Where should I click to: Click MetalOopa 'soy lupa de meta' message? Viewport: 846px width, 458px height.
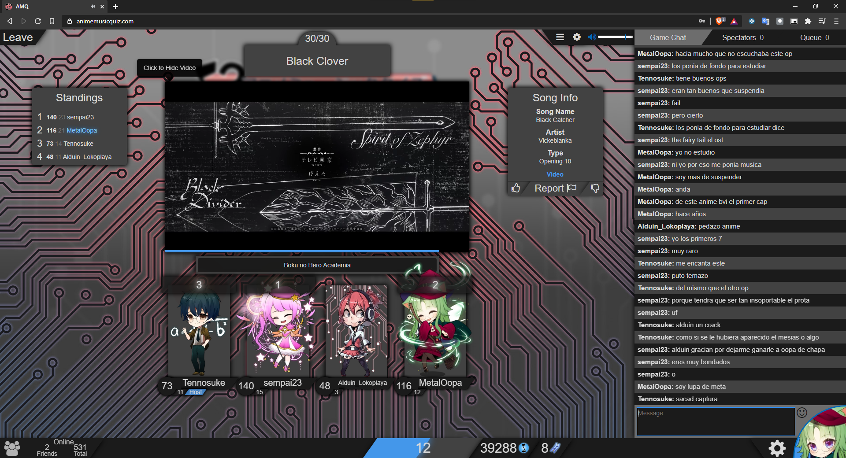click(x=740, y=387)
